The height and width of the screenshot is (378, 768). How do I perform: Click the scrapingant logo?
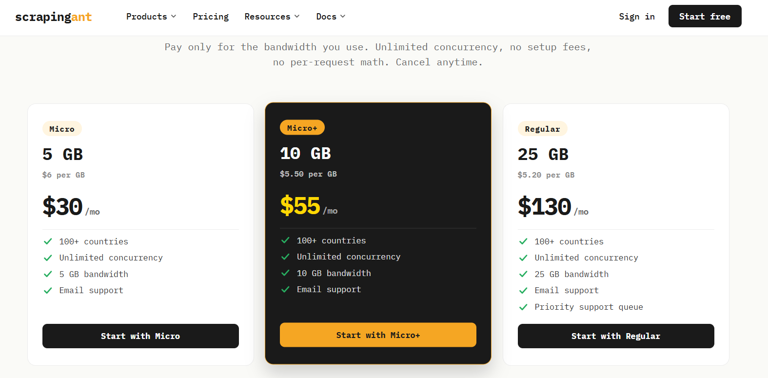54,17
